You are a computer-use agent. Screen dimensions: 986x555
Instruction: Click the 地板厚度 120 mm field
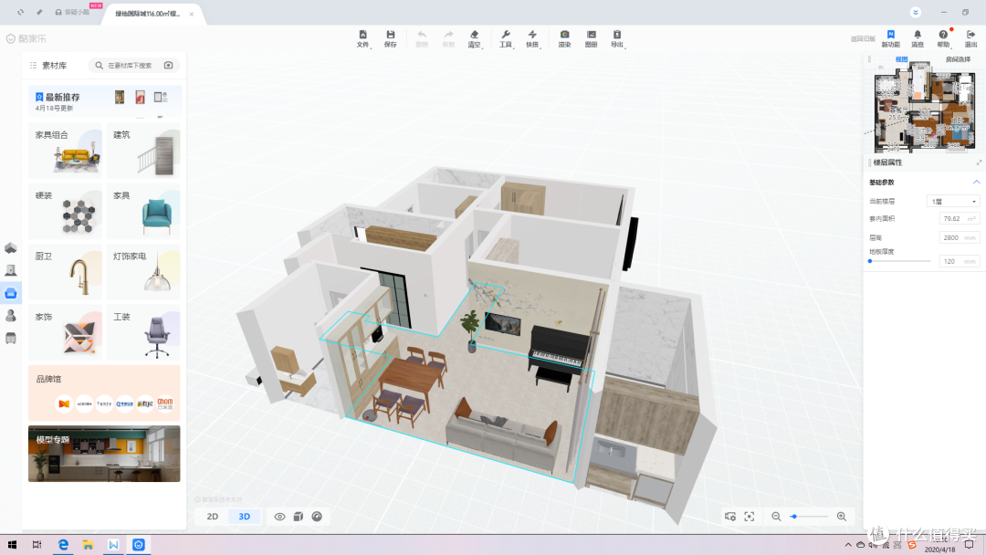(959, 261)
